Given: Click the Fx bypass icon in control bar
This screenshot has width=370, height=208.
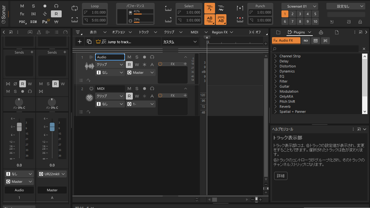Looking at the screenshot, I should (22, 14).
